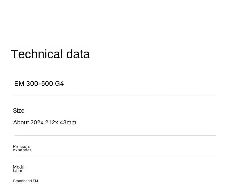Click the Pressure expander label
Viewport: 230px width, 186px height.
[x=22, y=148]
